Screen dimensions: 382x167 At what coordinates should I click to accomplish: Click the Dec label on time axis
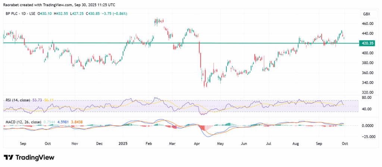(99, 144)
